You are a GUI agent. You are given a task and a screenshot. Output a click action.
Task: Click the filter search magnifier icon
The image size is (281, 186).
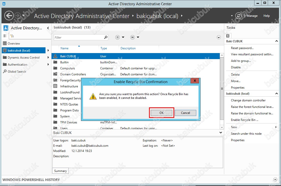(x=106, y=37)
